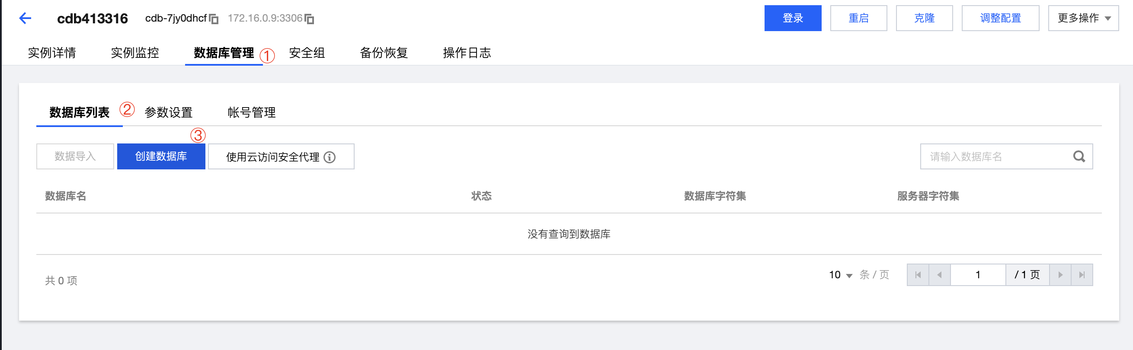
Task: Go to last page arrow
Action: point(1082,275)
